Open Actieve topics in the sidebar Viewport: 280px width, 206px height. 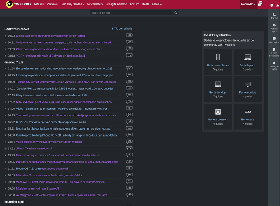(274, 28)
